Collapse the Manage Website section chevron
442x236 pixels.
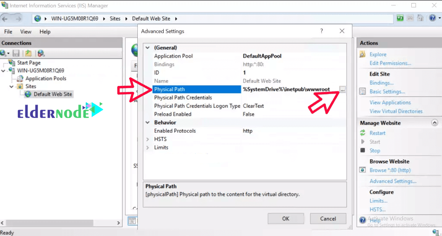pos(435,123)
